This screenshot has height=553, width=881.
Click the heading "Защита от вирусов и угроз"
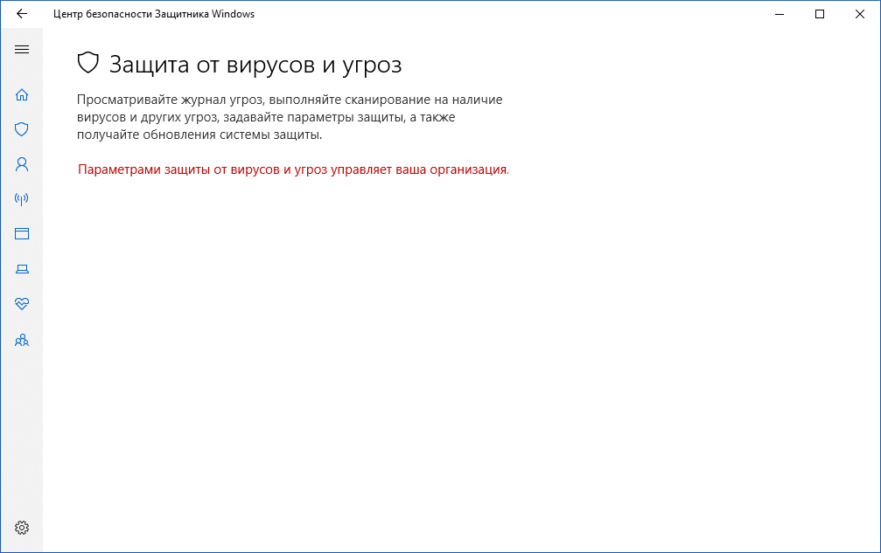coord(255,65)
